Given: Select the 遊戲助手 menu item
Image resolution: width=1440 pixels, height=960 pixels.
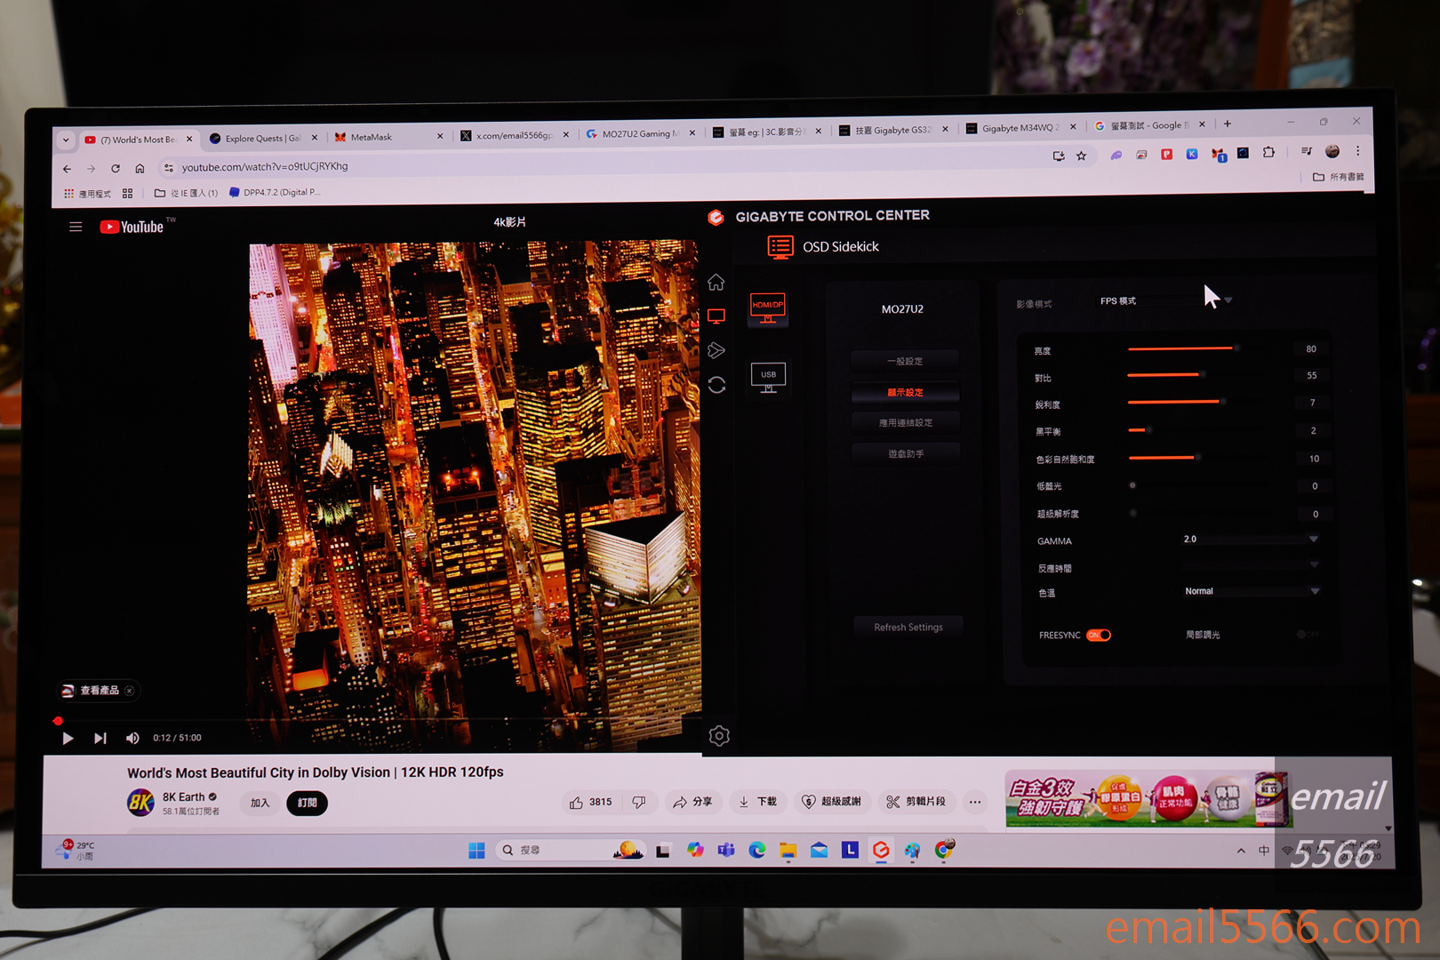Looking at the screenshot, I should pyautogui.click(x=905, y=453).
